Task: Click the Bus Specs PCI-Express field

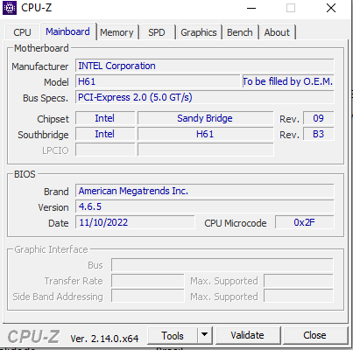Action: click(205, 97)
